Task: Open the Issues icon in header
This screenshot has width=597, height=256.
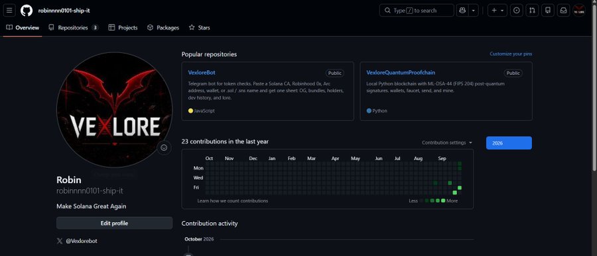Action: click(516, 11)
